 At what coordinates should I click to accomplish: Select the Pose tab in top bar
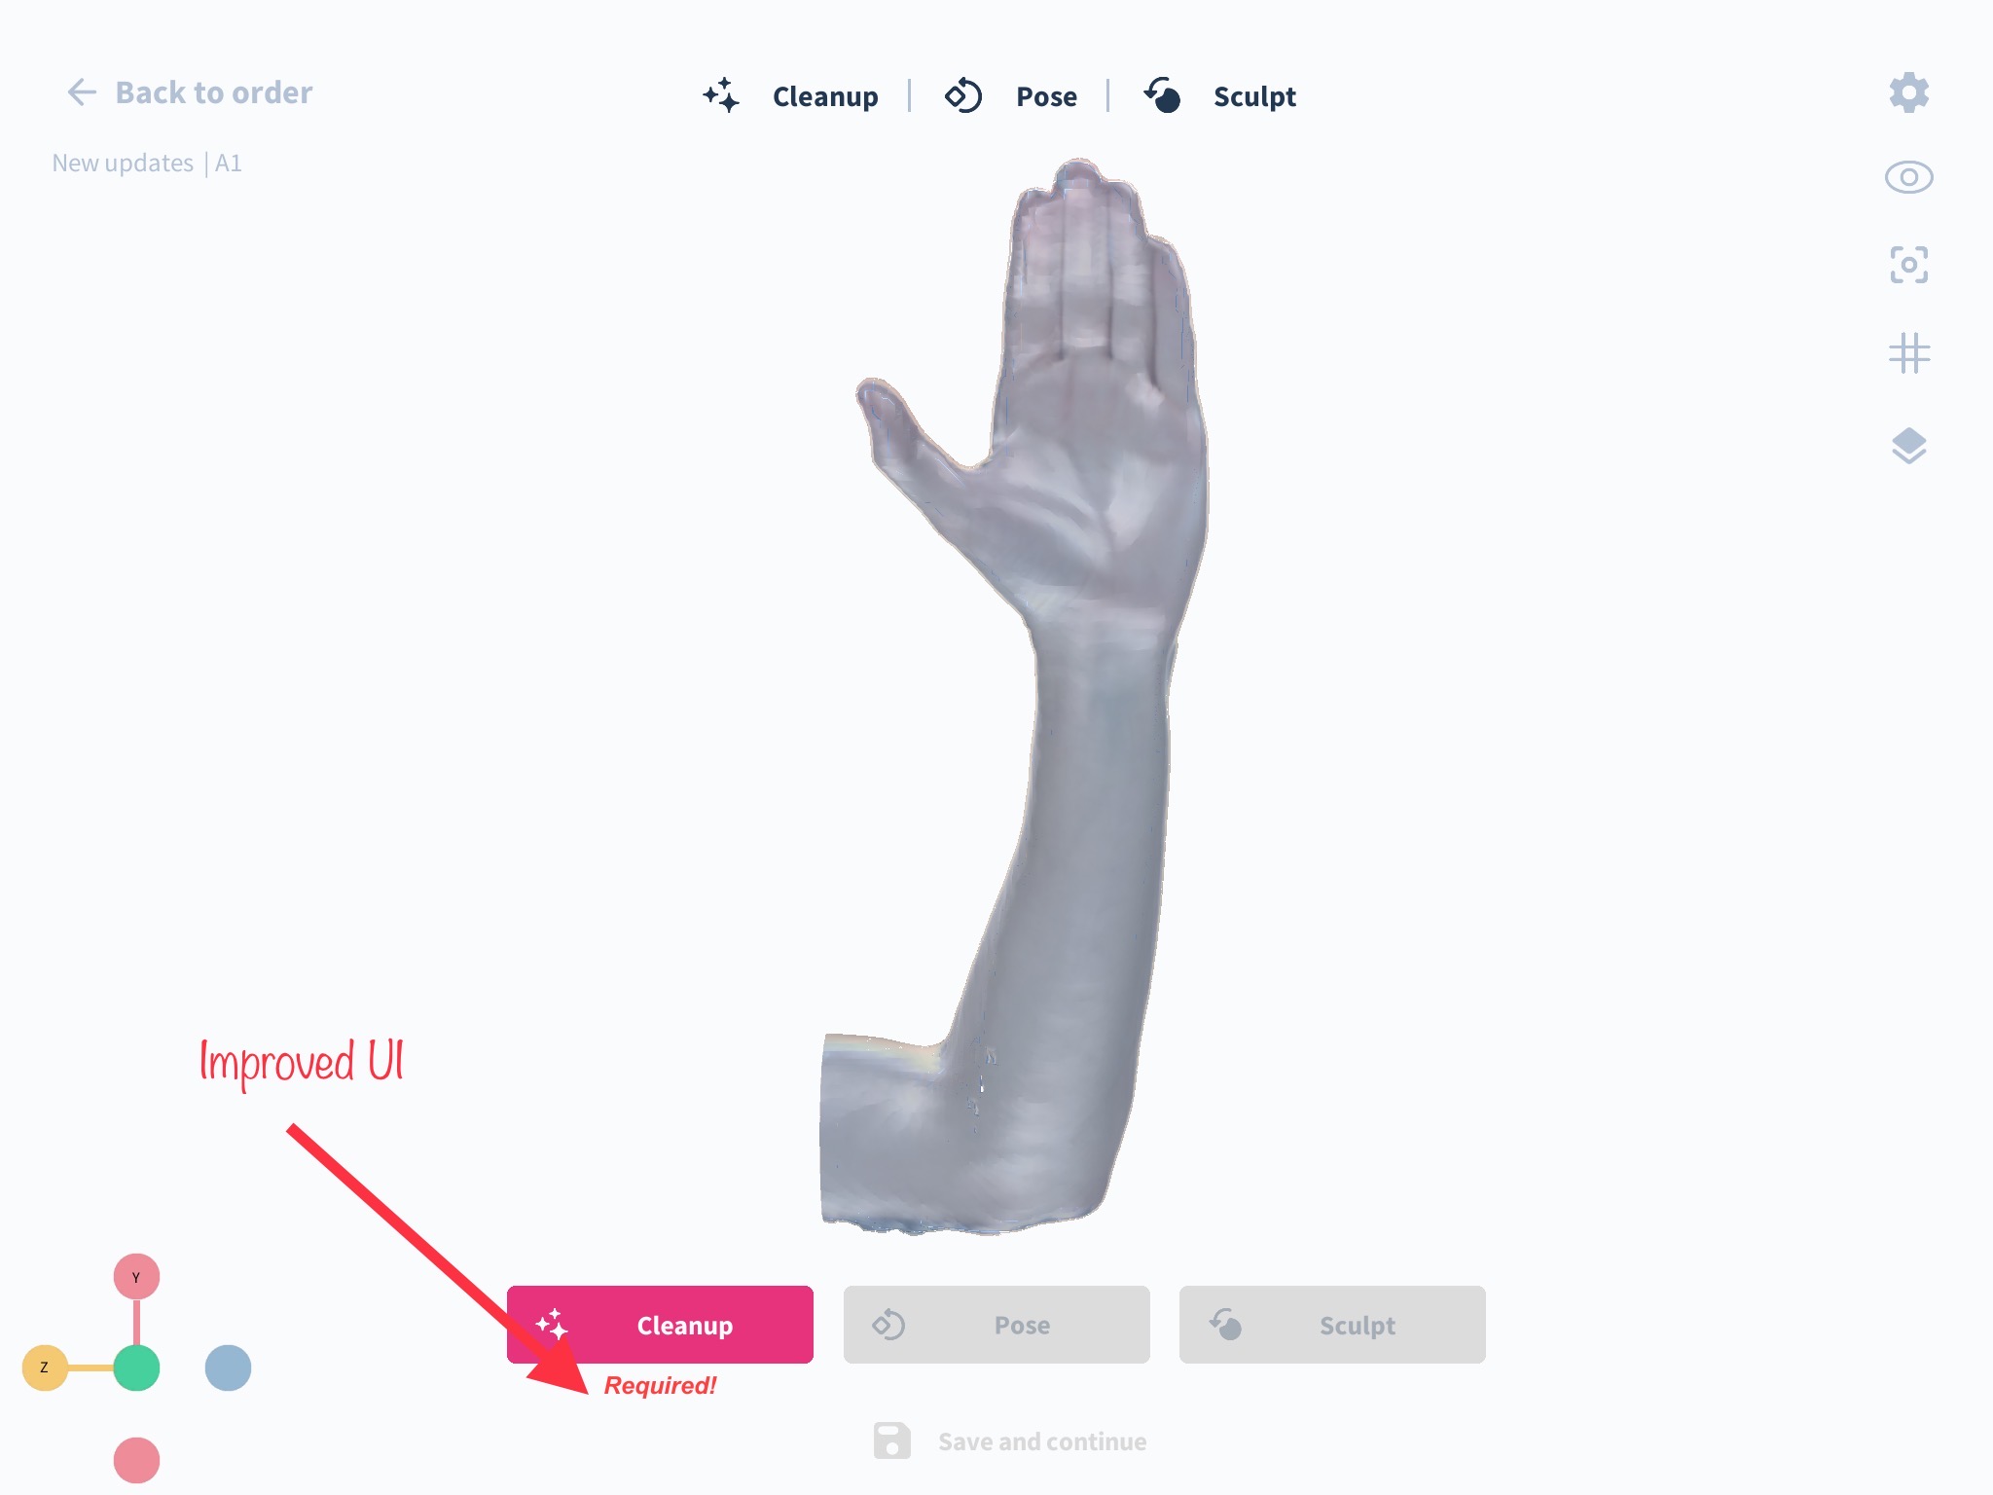pyautogui.click(x=1046, y=96)
